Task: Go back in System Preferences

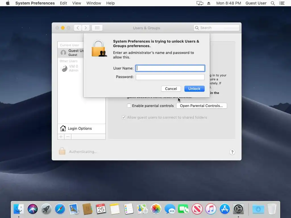Action: click(x=78, y=28)
